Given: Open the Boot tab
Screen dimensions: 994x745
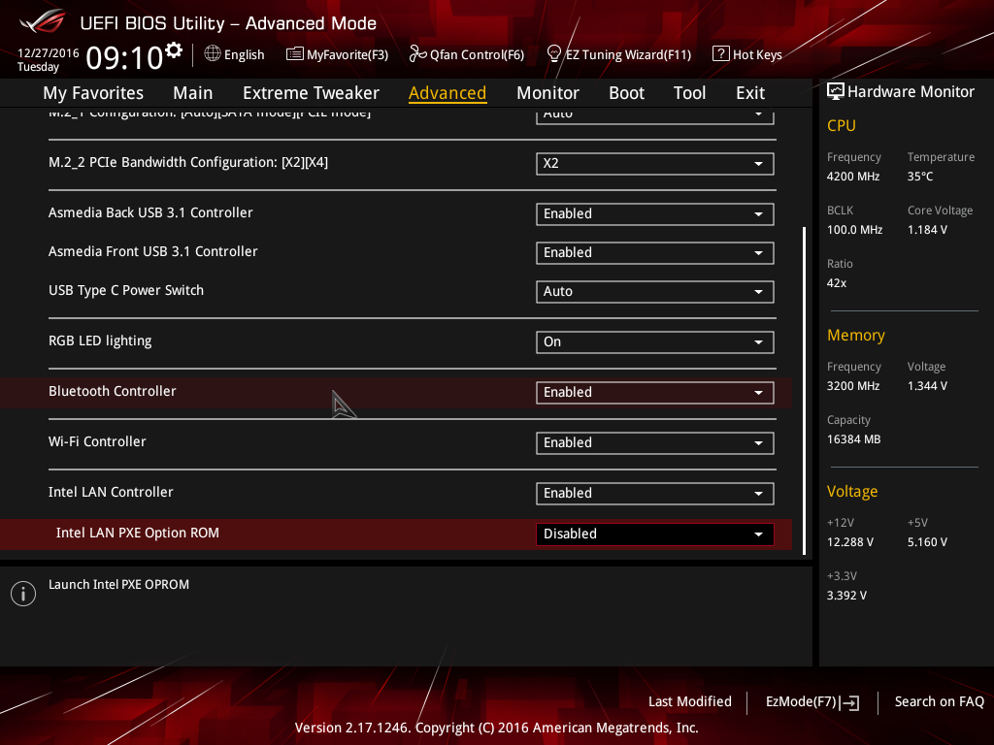Looking at the screenshot, I should point(626,93).
